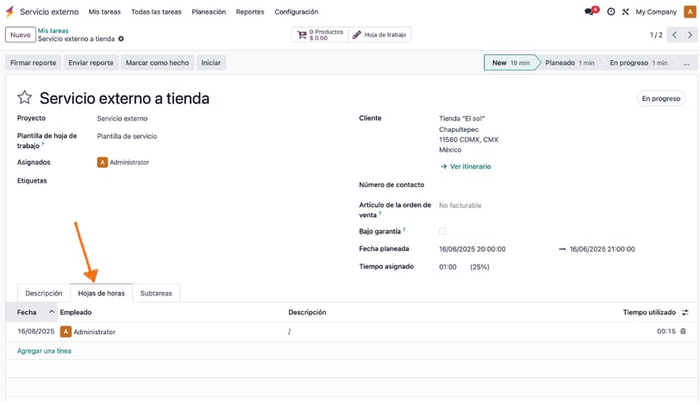
Task: Edit the task title Servicio externo a tienda
Action: (x=124, y=98)
